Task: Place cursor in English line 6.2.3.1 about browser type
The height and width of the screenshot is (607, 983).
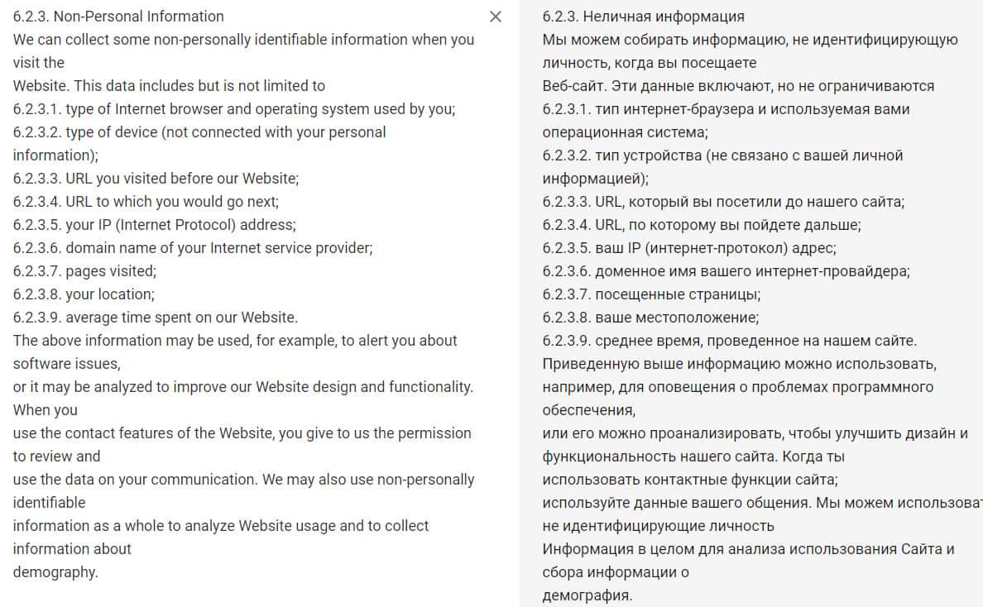Action: 234,109
